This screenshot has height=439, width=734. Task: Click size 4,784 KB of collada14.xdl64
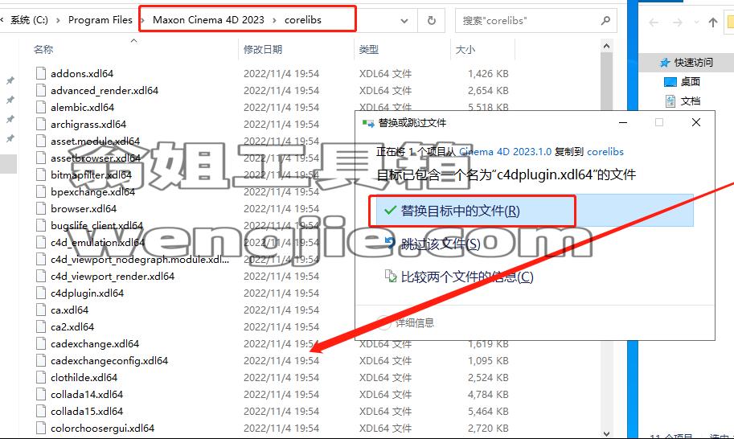coord(488,394)
